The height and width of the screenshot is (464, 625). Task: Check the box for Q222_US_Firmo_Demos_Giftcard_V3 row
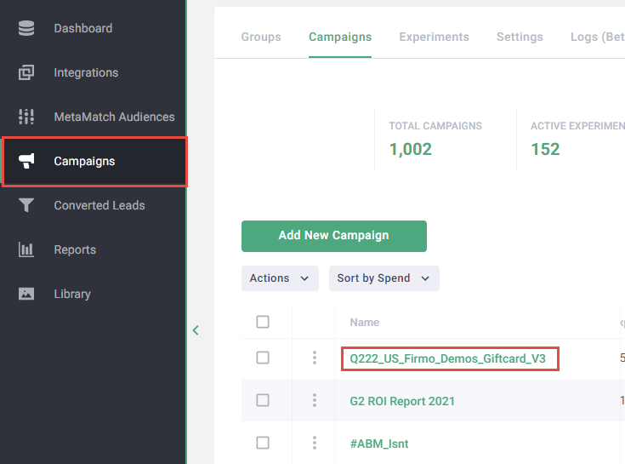pos(263,358)
